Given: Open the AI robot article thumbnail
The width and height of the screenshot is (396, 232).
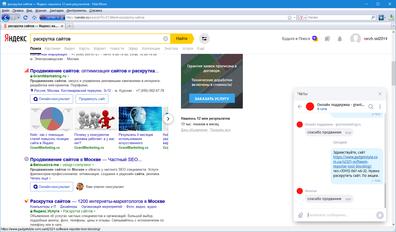Looking at the screenshot, I should 140,119.
